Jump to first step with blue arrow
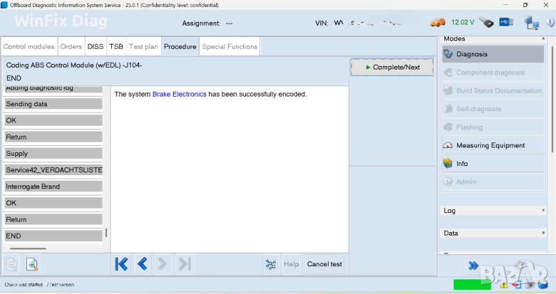556x294 pixels. 122,264
